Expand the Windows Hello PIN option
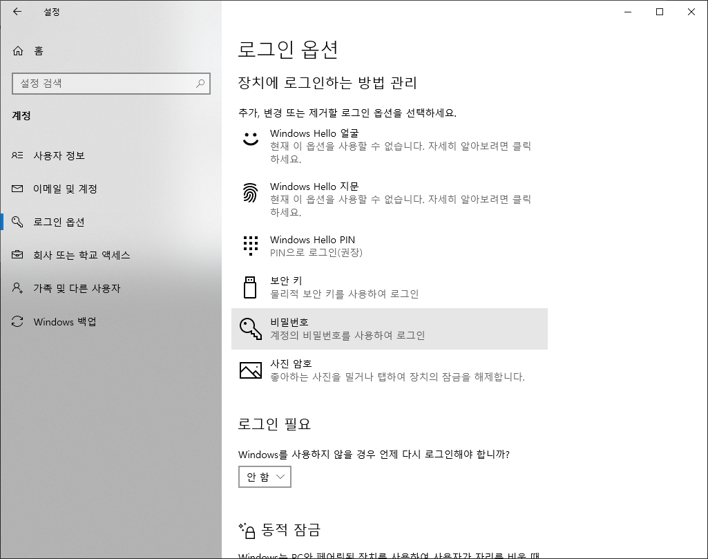 (389, 246)
